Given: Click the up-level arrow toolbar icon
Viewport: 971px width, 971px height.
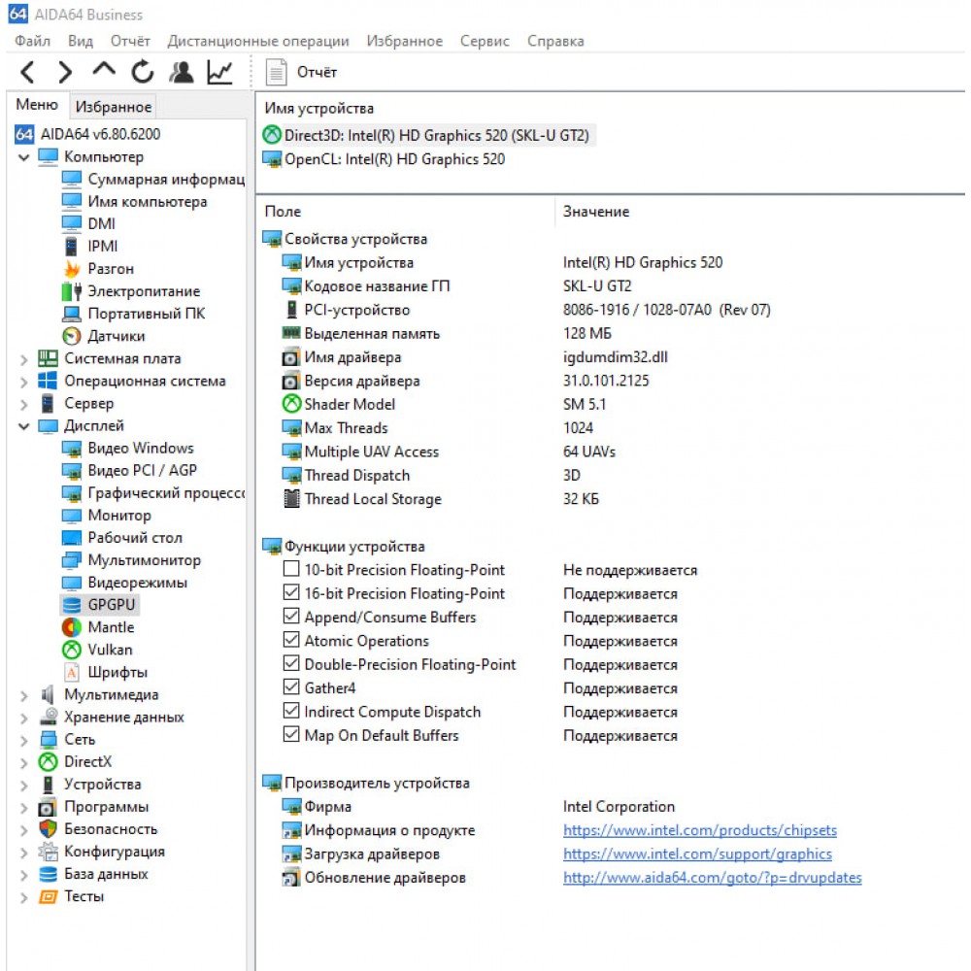Looking at the screenshot, I should [x=104, y=70].
